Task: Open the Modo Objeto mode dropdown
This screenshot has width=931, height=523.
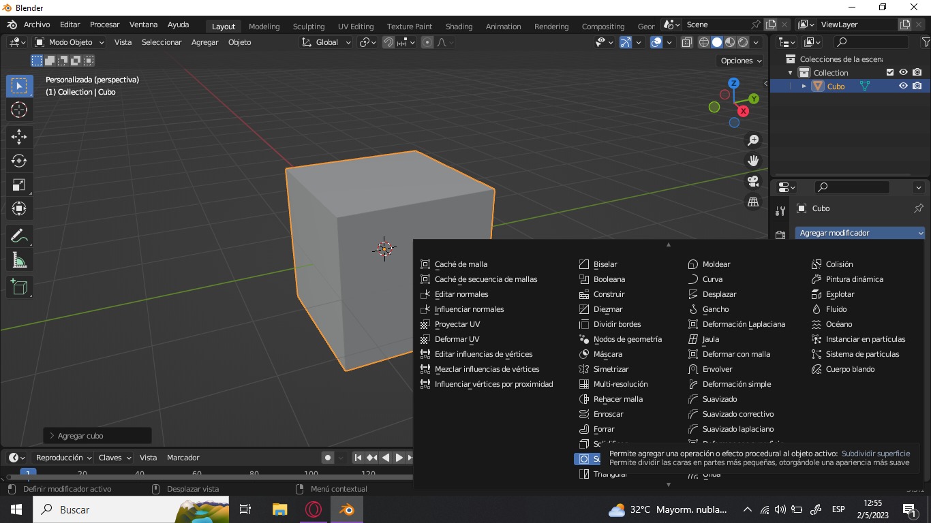Action: point(70,42)
